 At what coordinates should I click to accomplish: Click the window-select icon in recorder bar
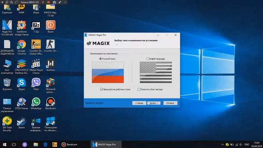coord(7,2)
